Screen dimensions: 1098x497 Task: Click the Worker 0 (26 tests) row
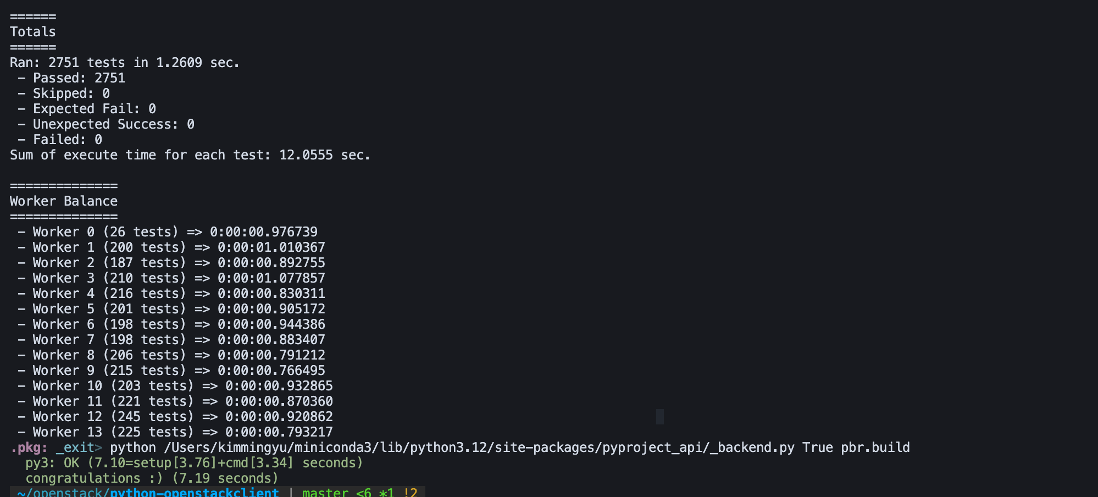click(x=168, y=232)
